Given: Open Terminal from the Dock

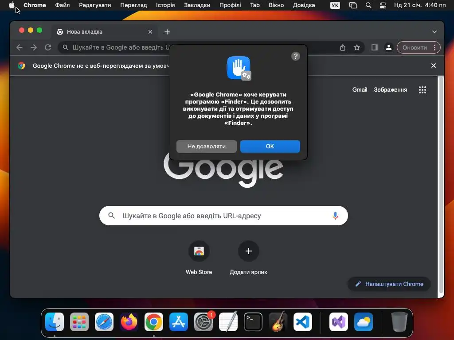Looking at the screenshot, I should point(253,322).
